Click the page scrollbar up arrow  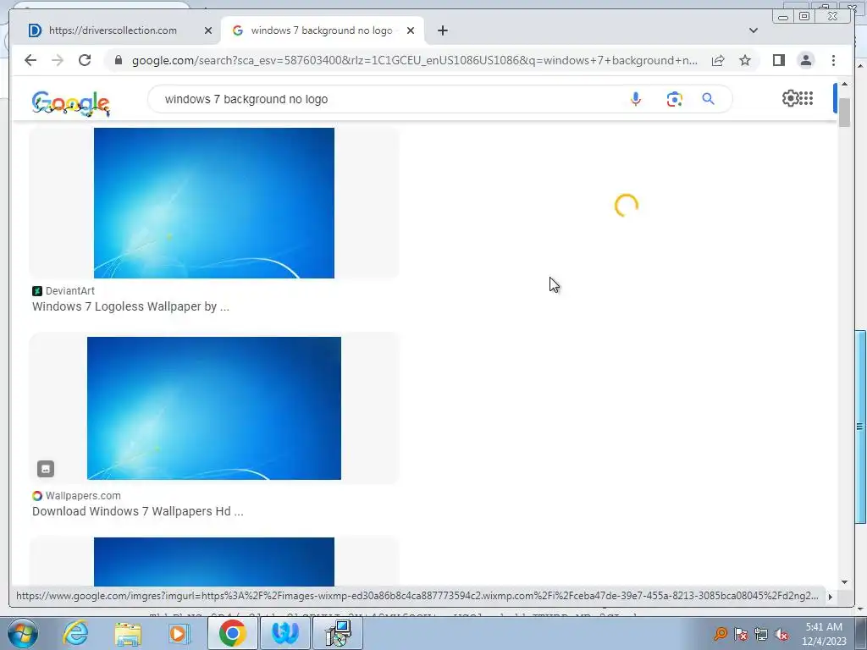pyautogui.click(x=844, y=85)
